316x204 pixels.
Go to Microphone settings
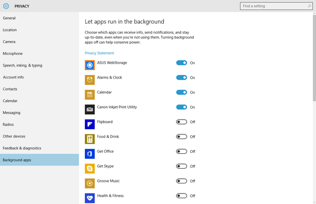(39, 53)
